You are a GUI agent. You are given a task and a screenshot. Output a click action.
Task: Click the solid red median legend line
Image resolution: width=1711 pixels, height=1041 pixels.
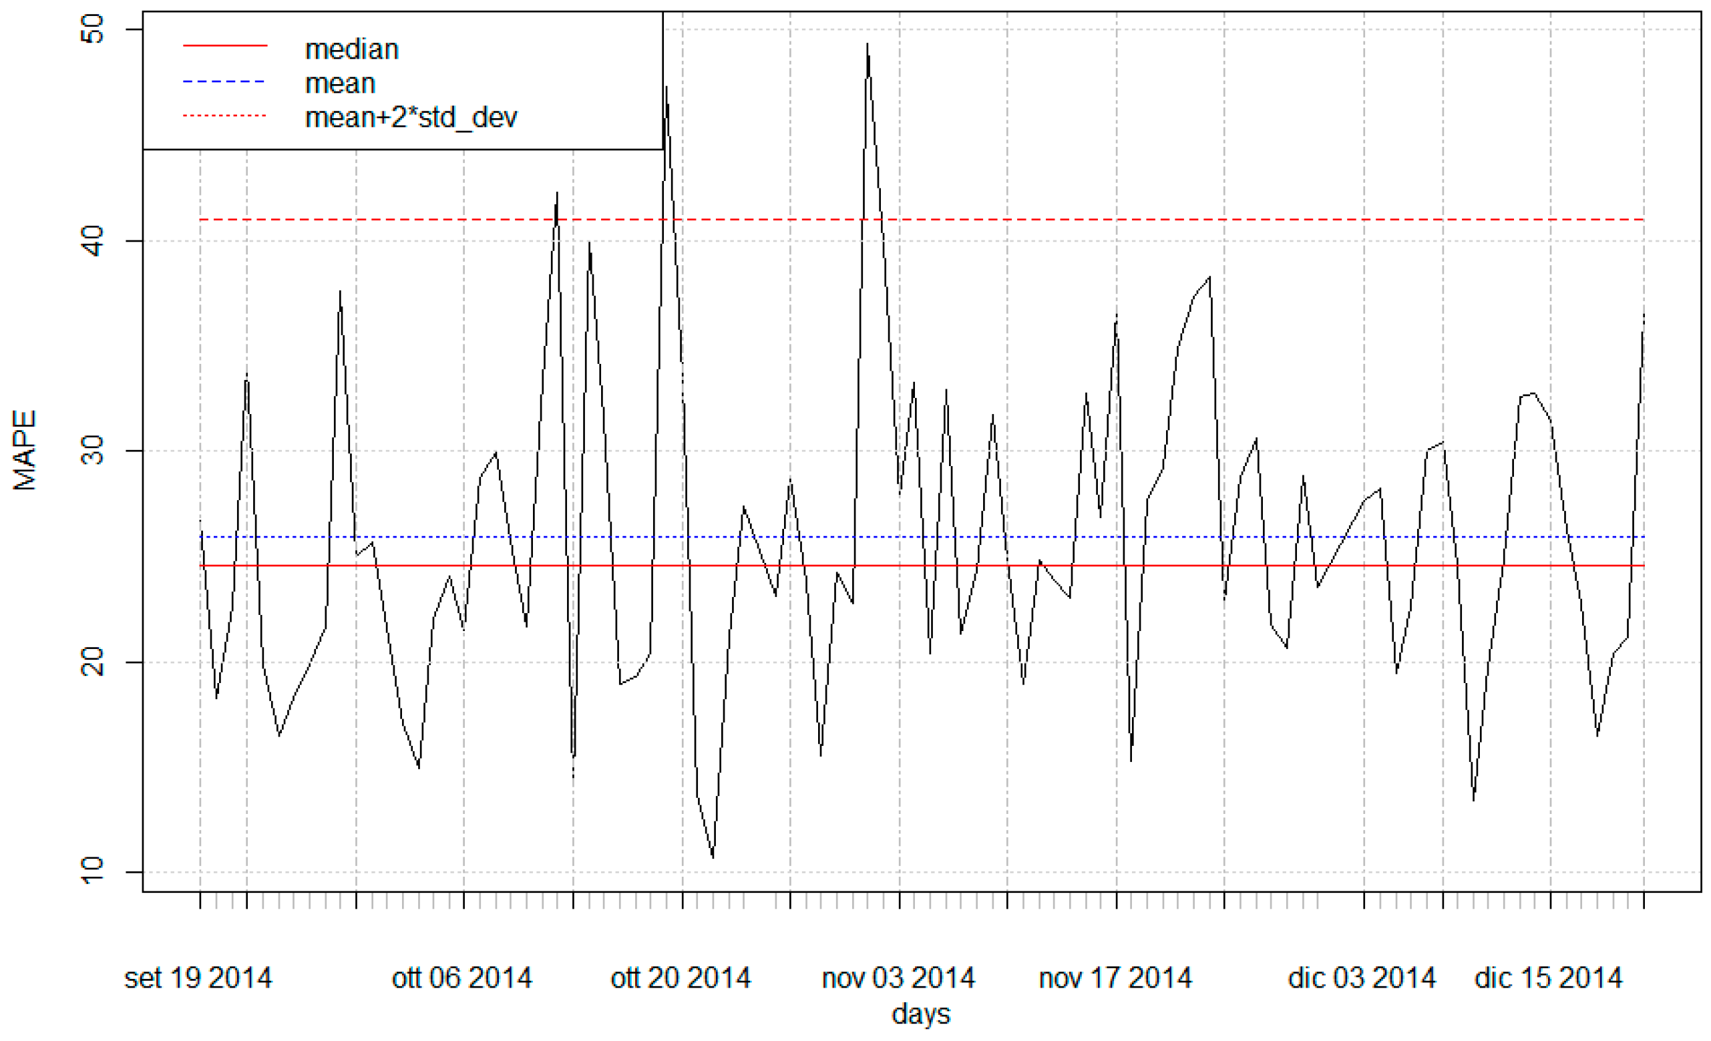click(225, 46)
